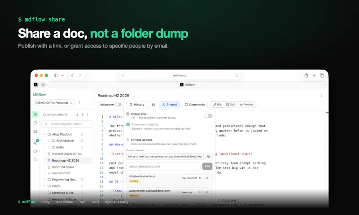This screenshot has height=215, width=359.
Task: Open Can comment permission dropdown
Action: 191,178
